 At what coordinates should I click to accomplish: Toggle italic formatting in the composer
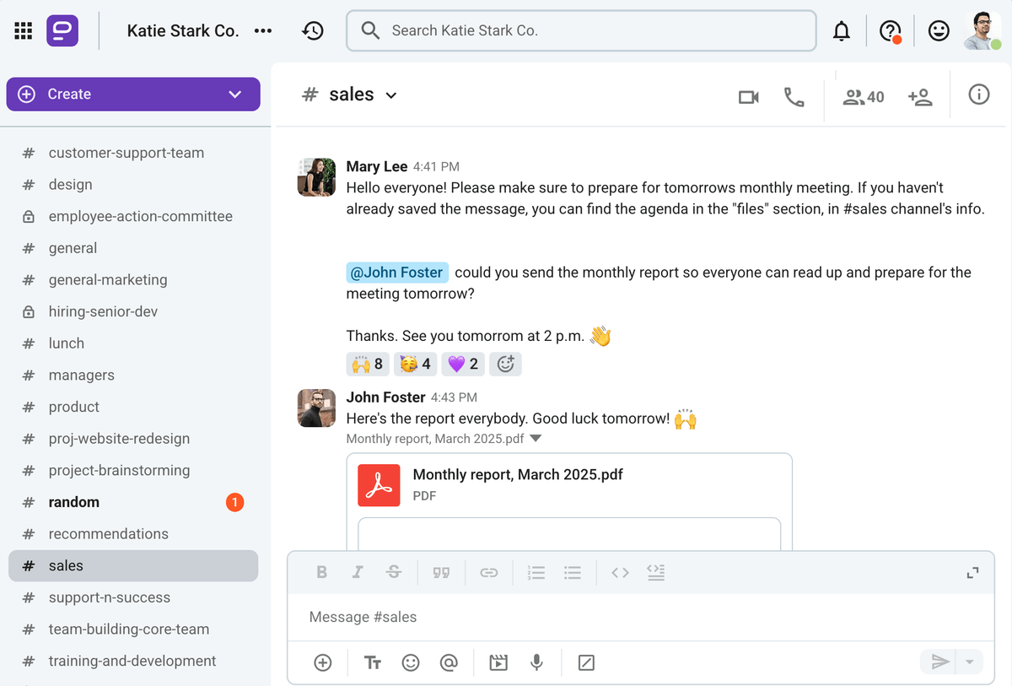[358, 571]
